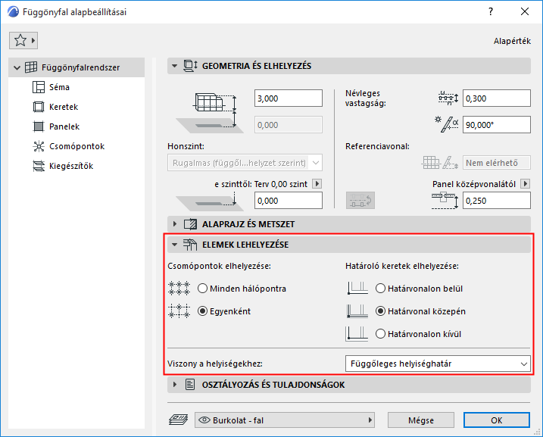Screen dimensions: 543x437
Task: Click the Egyenként junction placement icon
Action: tap(179, 311)
